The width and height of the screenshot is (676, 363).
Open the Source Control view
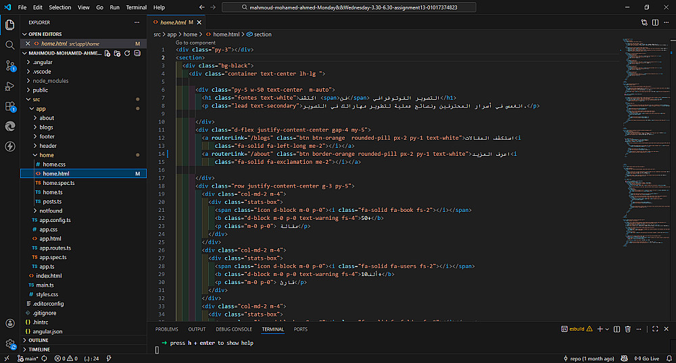pyautogui.click(x=10, y=65)
